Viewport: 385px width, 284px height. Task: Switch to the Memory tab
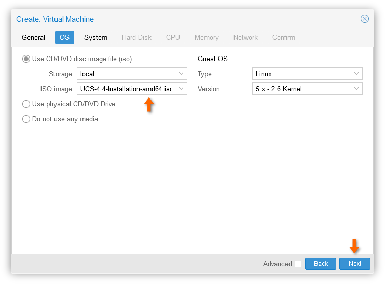(x=207, y=37)
